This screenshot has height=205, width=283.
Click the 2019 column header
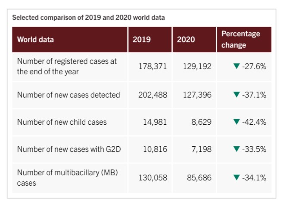(x=142, y=40)
